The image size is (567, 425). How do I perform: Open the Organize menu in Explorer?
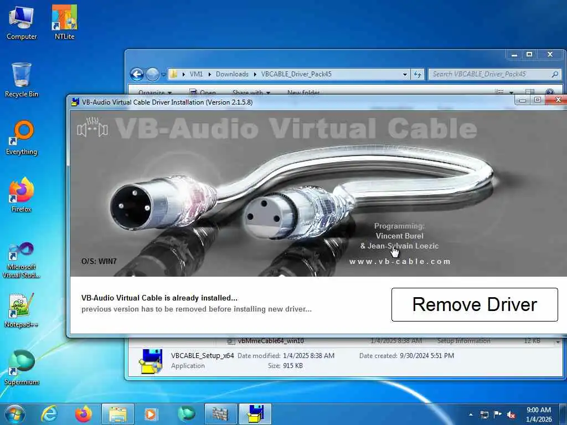[155, 92]
